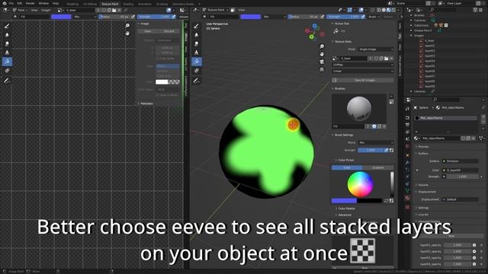The image size is (488, 274).
Task: Open the Edit menu
Action: tap(20, 3)
